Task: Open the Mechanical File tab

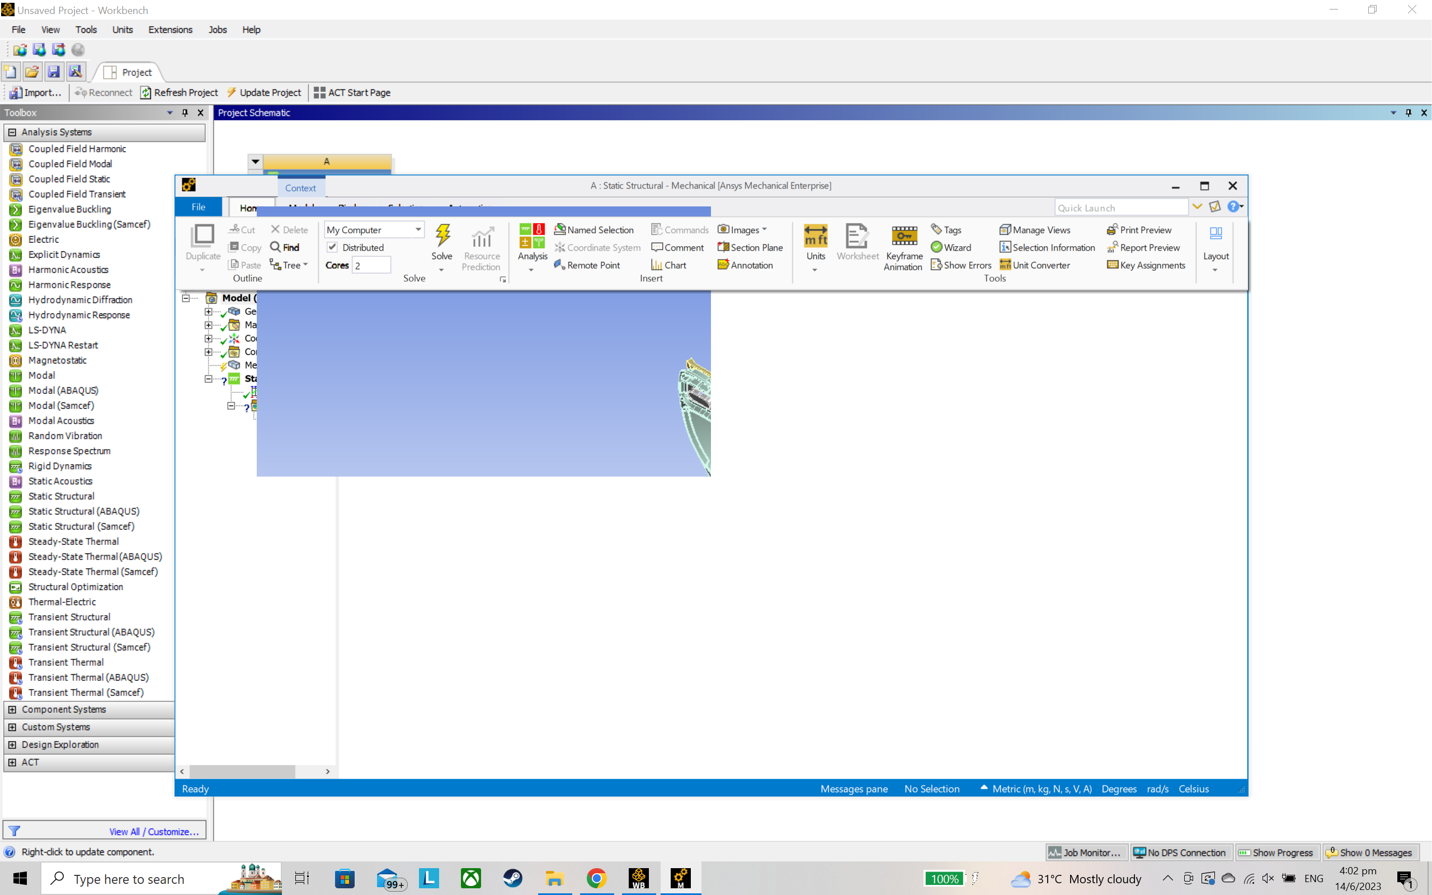Action: coord(198,206)
